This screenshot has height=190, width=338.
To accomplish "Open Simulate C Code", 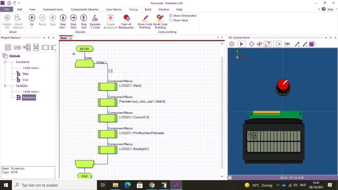I will point(95,21).
